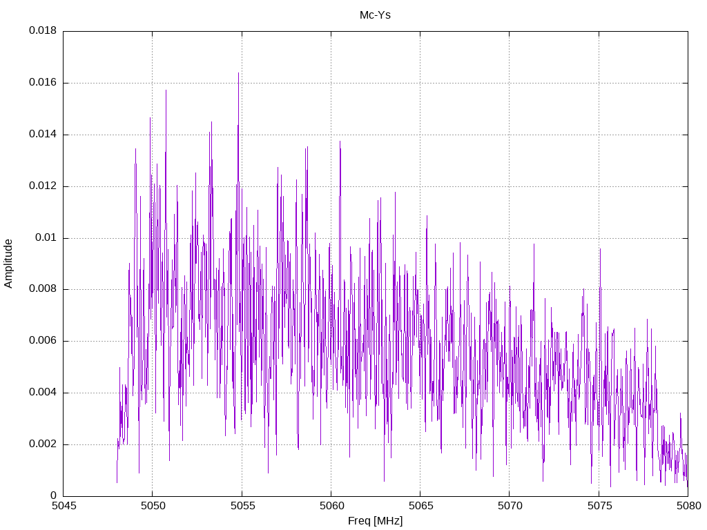Click the x-axis tick label 5060
707x530 pixels.
331,506
